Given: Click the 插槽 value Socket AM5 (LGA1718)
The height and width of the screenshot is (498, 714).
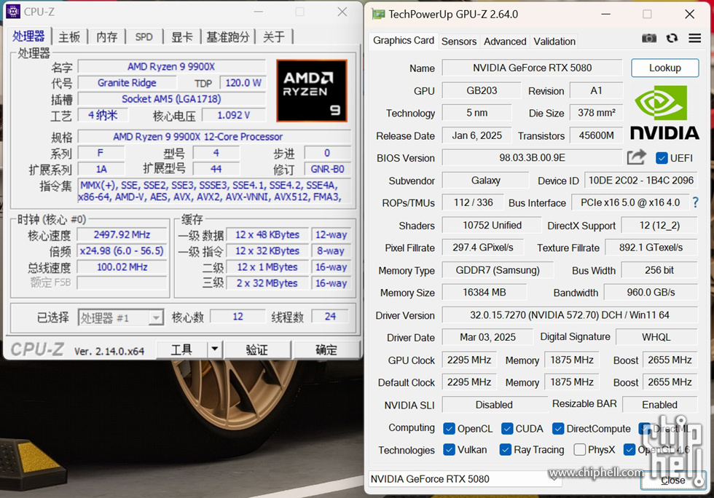Looking at the screenshot, I should (171, 99).
